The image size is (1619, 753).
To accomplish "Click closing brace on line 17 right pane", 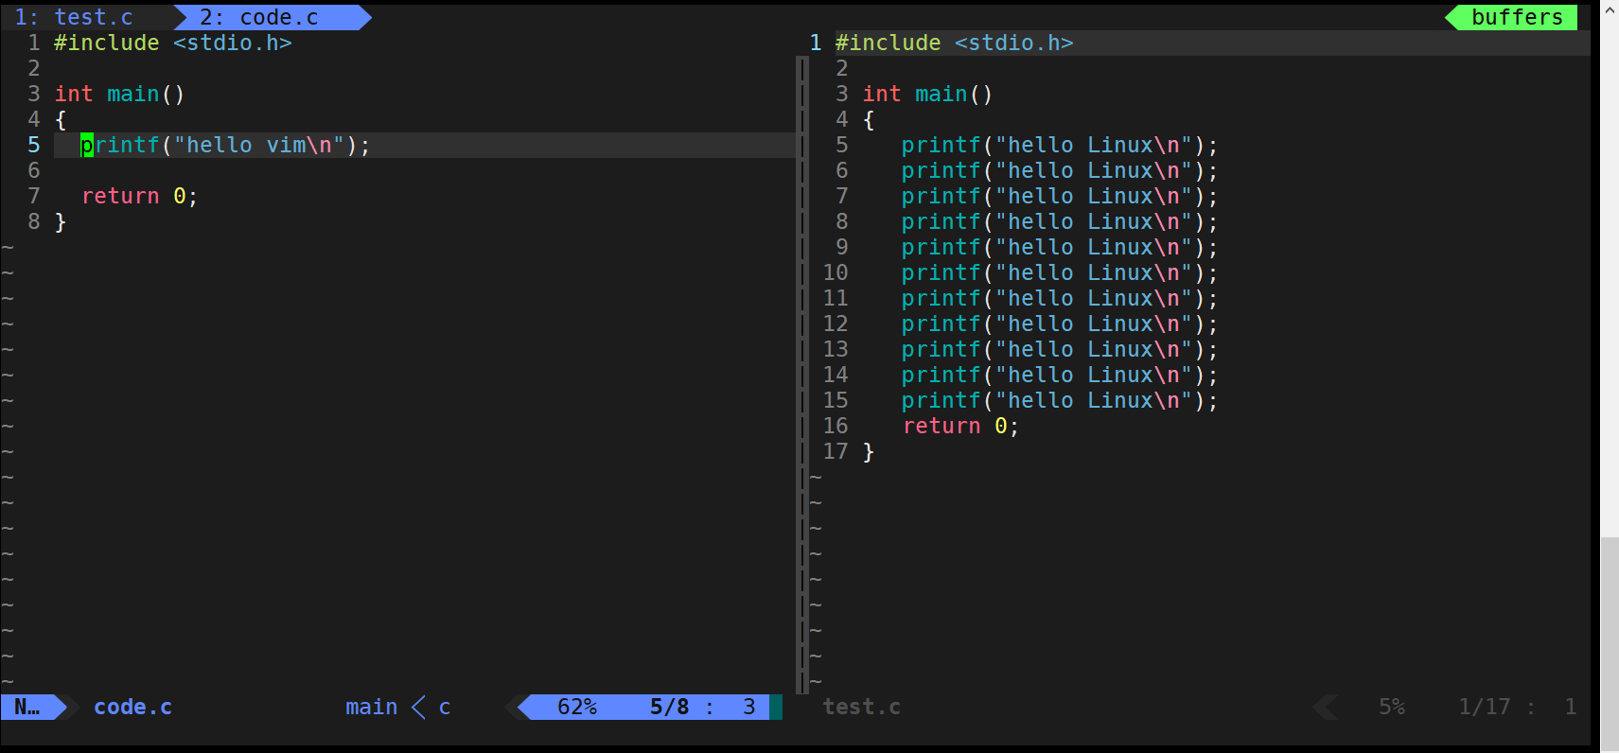I will tap(869, 451).
